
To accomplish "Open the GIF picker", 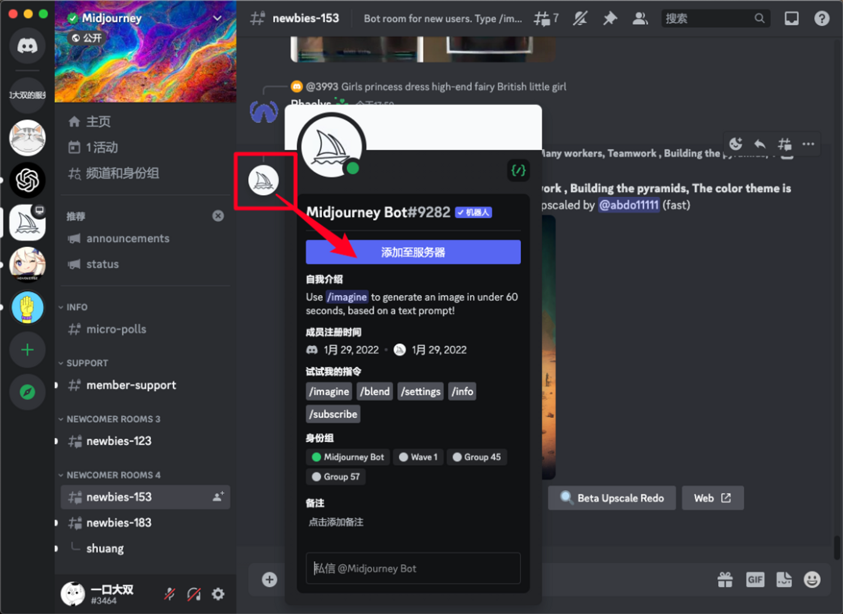I will pyautogui.click(x=754, y=579).
